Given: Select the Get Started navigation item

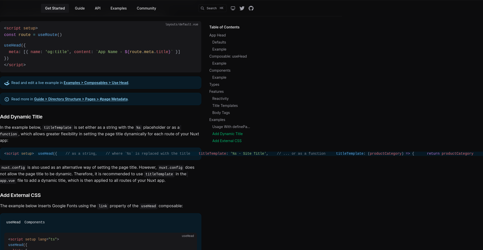Looking at the screenshot, I should (x=55, y=8).
